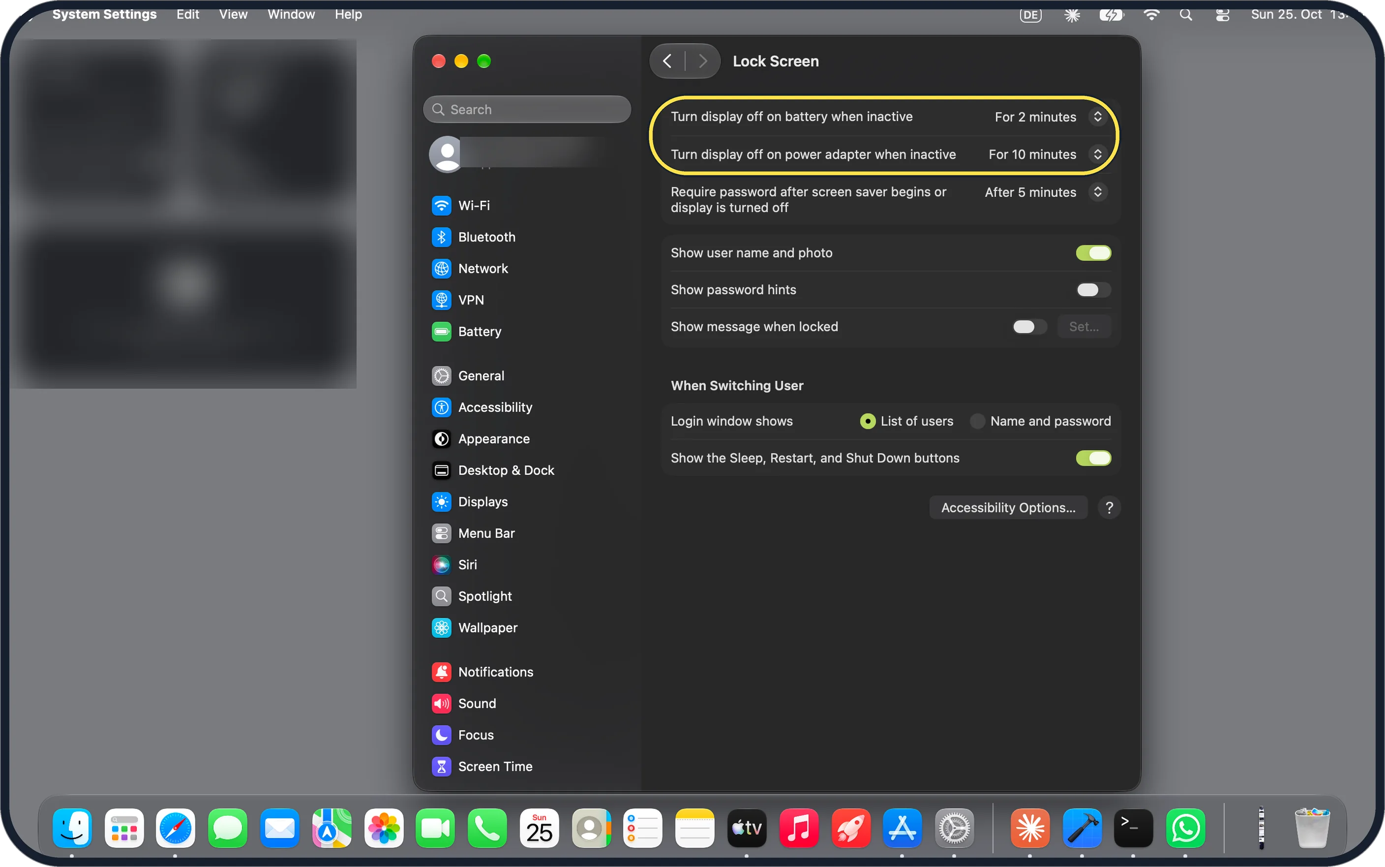Enable Show password hints
This screenshot has height=867, width=1385.
pos(1093,289)
